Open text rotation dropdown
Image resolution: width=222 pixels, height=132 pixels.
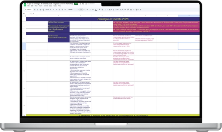coord(122,9)
